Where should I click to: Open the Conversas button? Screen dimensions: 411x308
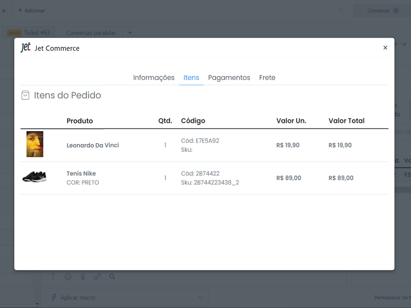tap(382, 11)
